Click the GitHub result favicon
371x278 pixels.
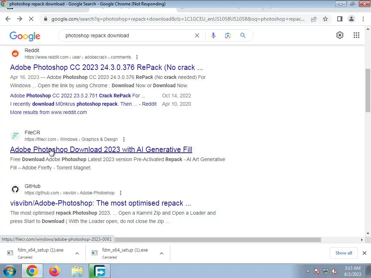[15, 189]
